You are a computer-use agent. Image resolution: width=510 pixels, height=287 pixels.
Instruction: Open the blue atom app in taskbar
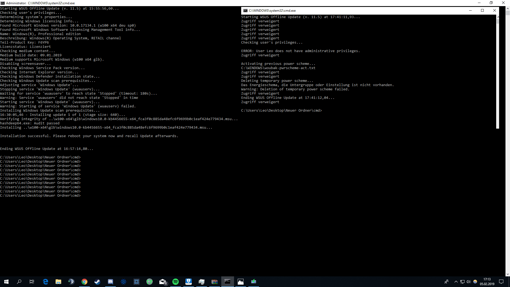pos(124,282)
